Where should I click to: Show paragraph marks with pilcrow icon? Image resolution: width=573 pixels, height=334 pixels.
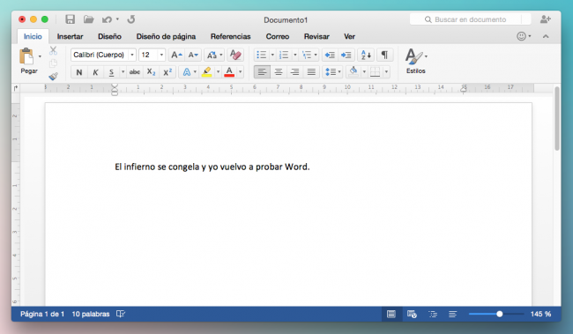(384, 55)
